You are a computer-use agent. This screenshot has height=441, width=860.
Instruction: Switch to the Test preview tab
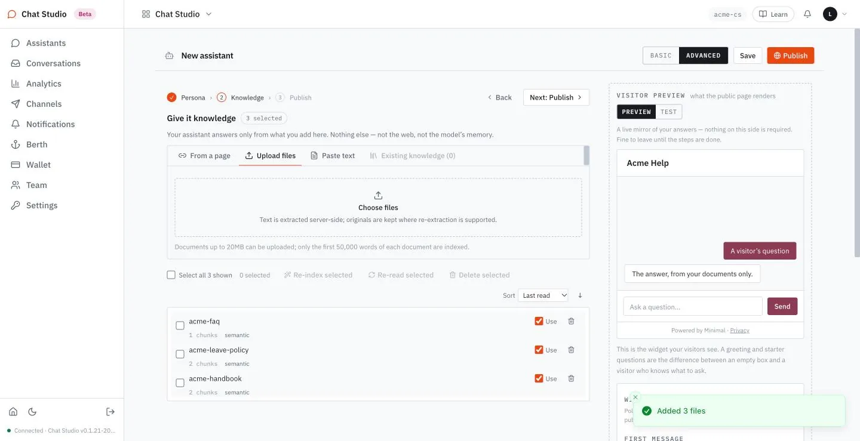click(x=669, y=112)
